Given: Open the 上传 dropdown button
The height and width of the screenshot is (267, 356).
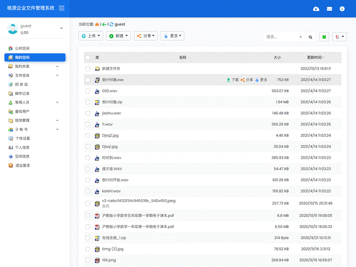Looking at the screenshot, I should 91,36.
